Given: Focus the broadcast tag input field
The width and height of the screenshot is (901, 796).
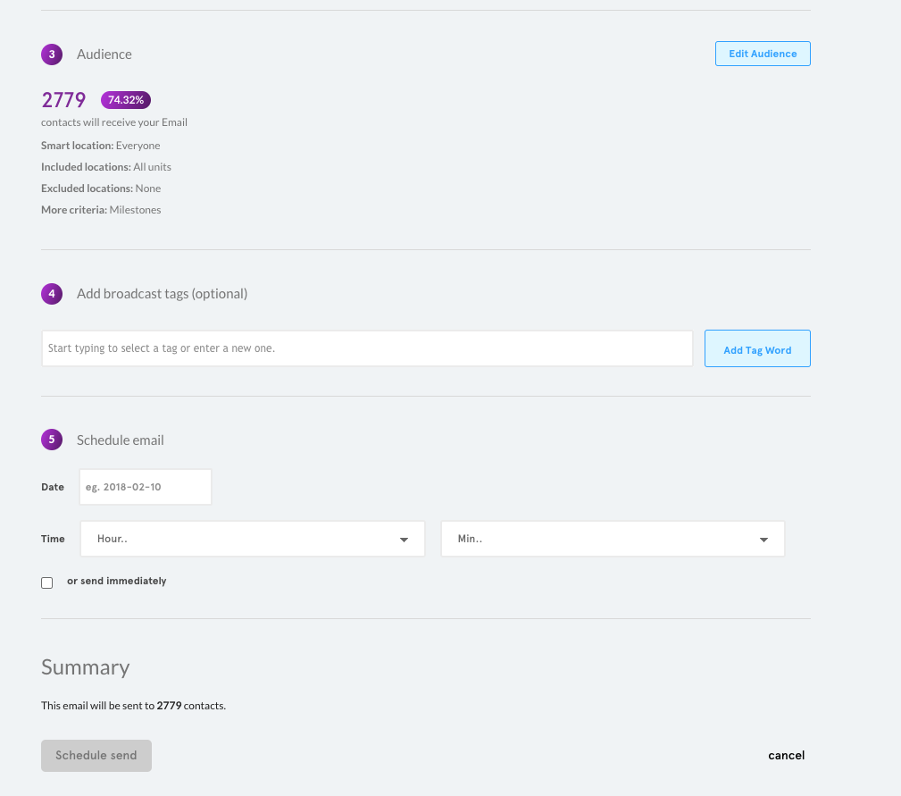Looking at the screenshot, I should pyautogui.click(x=367, y=348).
